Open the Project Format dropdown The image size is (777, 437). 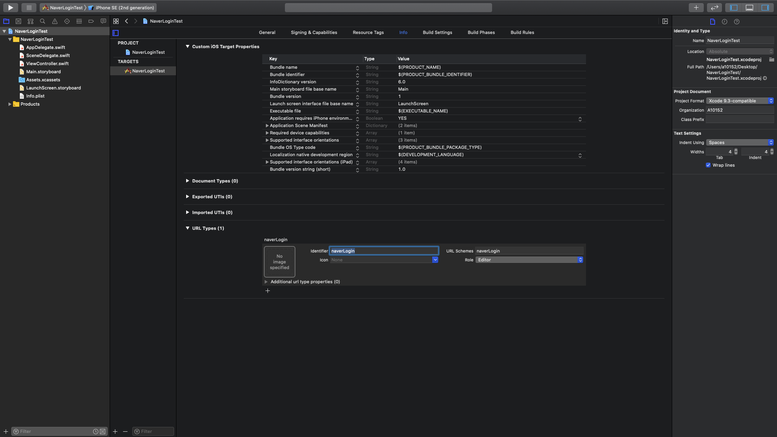click(740, 101)
